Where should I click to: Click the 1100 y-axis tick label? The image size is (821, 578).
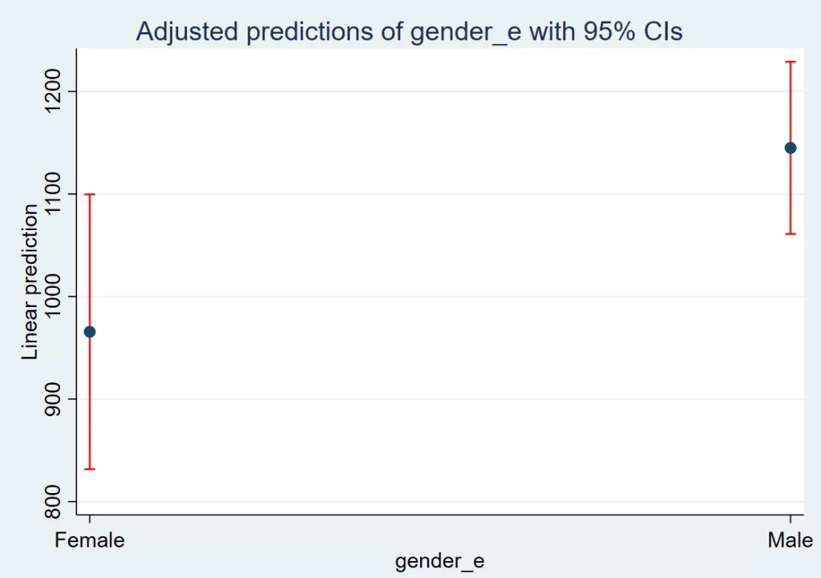point(62,194)
